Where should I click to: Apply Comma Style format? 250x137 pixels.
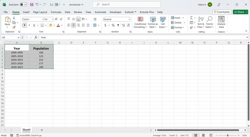(x=118, y=25)
